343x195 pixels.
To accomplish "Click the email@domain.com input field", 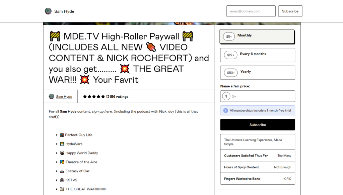I will coord(251,11).
